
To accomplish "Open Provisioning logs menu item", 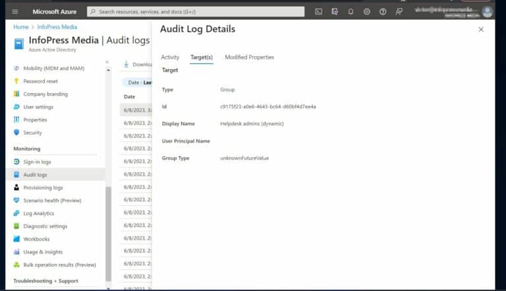I will (x=43, y=187).
